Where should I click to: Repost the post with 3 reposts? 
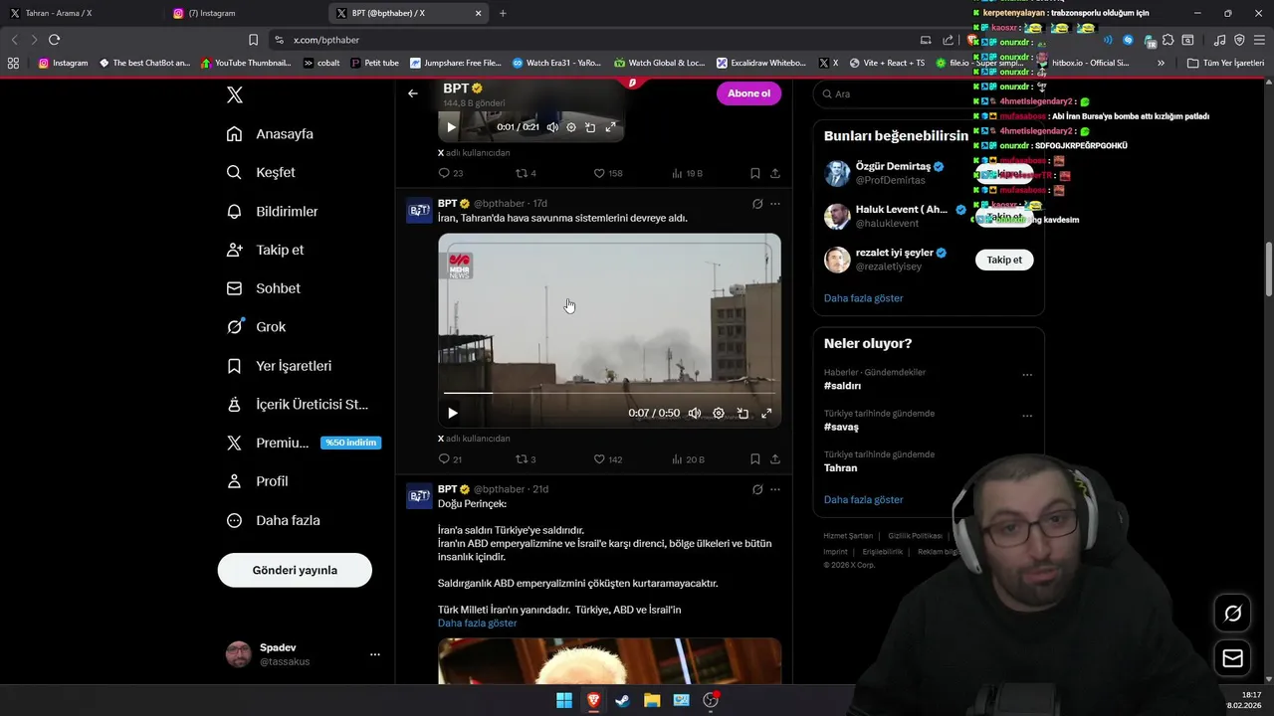(526, 459)
